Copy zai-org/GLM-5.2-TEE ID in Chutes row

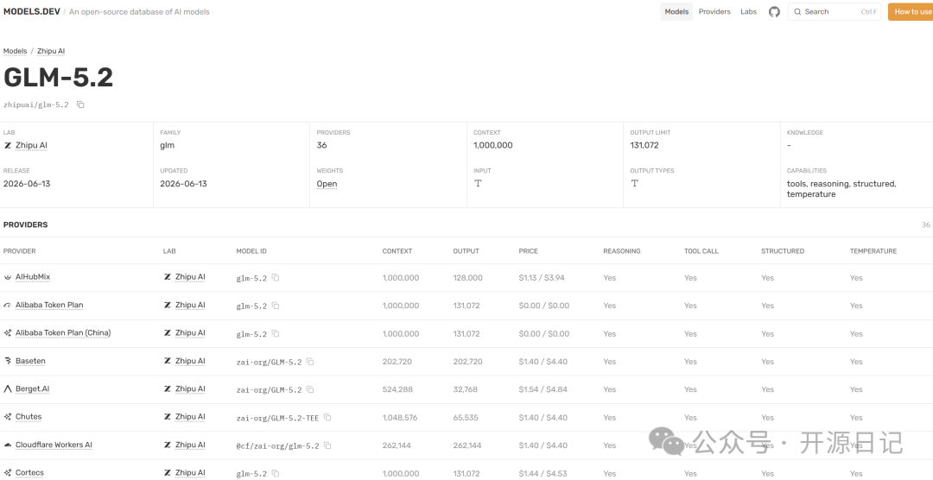[x=327, y=418]
